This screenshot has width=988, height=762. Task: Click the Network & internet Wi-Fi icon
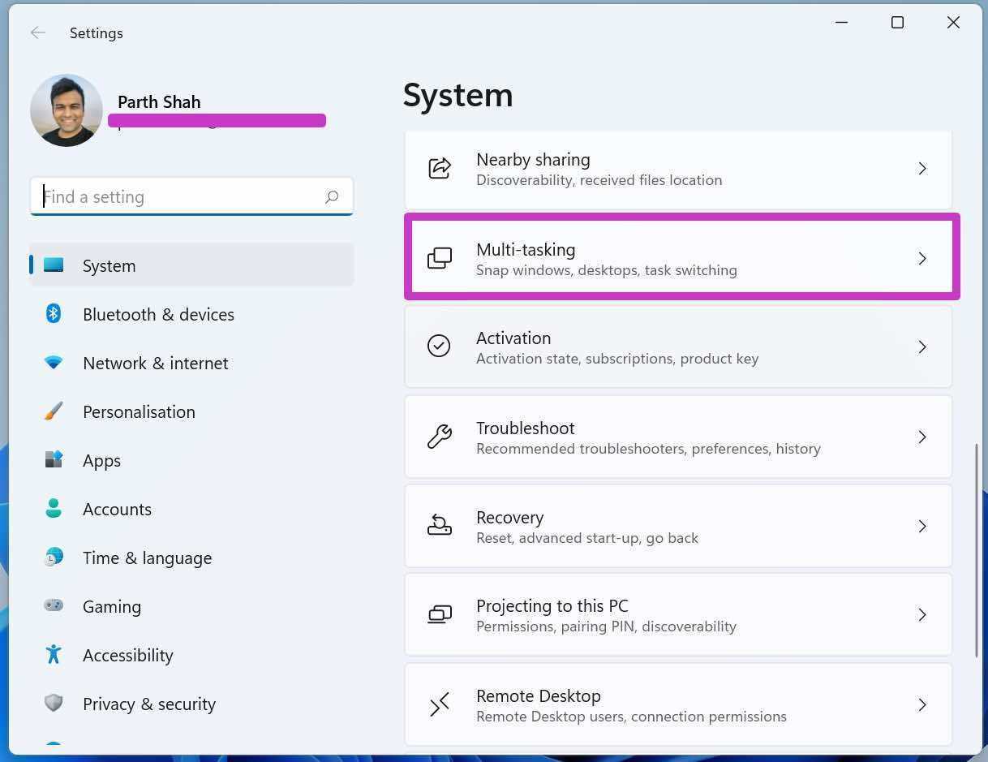54,363
